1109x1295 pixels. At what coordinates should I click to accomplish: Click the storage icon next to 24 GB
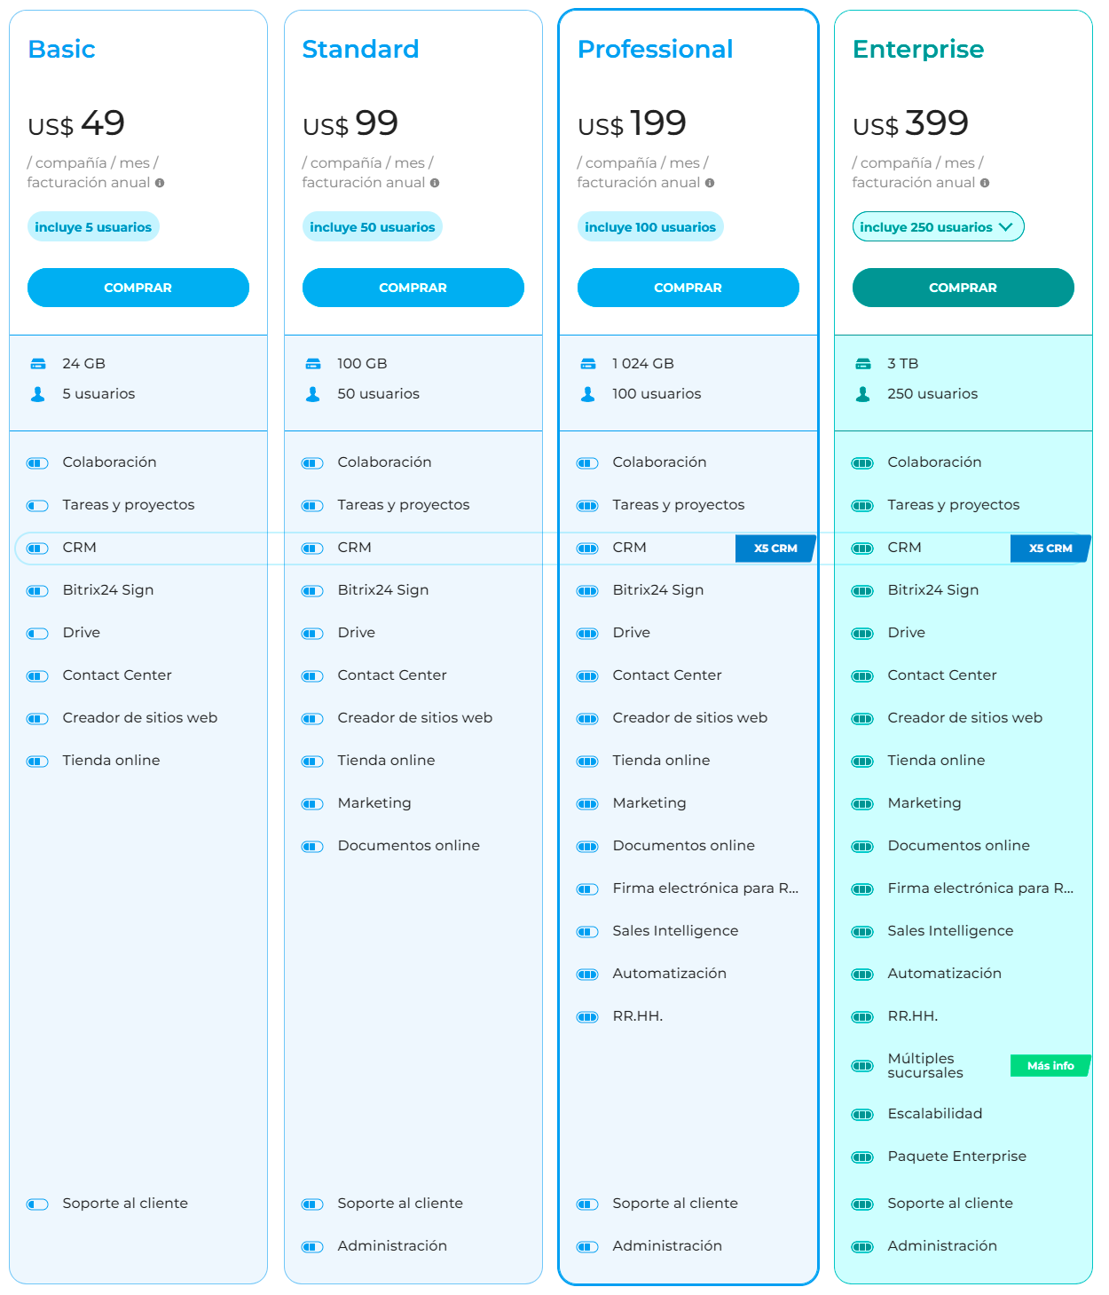(x=38, y=364)
